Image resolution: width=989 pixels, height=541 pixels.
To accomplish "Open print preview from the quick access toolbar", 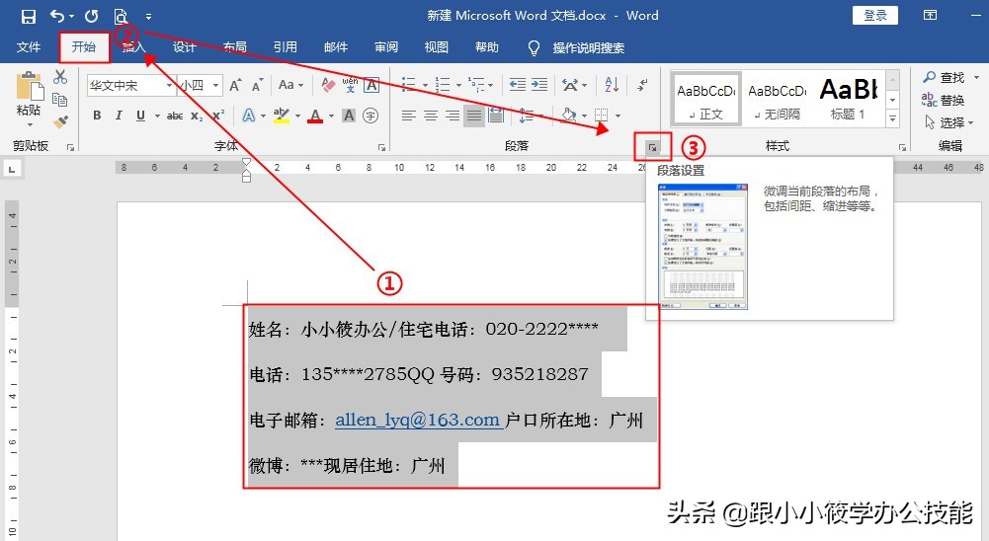I will click(x=122, y=17).
